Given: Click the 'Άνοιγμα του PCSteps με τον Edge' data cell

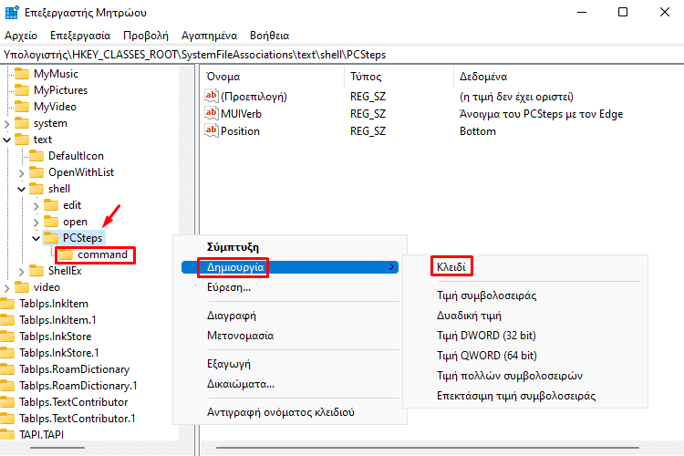Looking at the screenshot, I should (541, 114).
